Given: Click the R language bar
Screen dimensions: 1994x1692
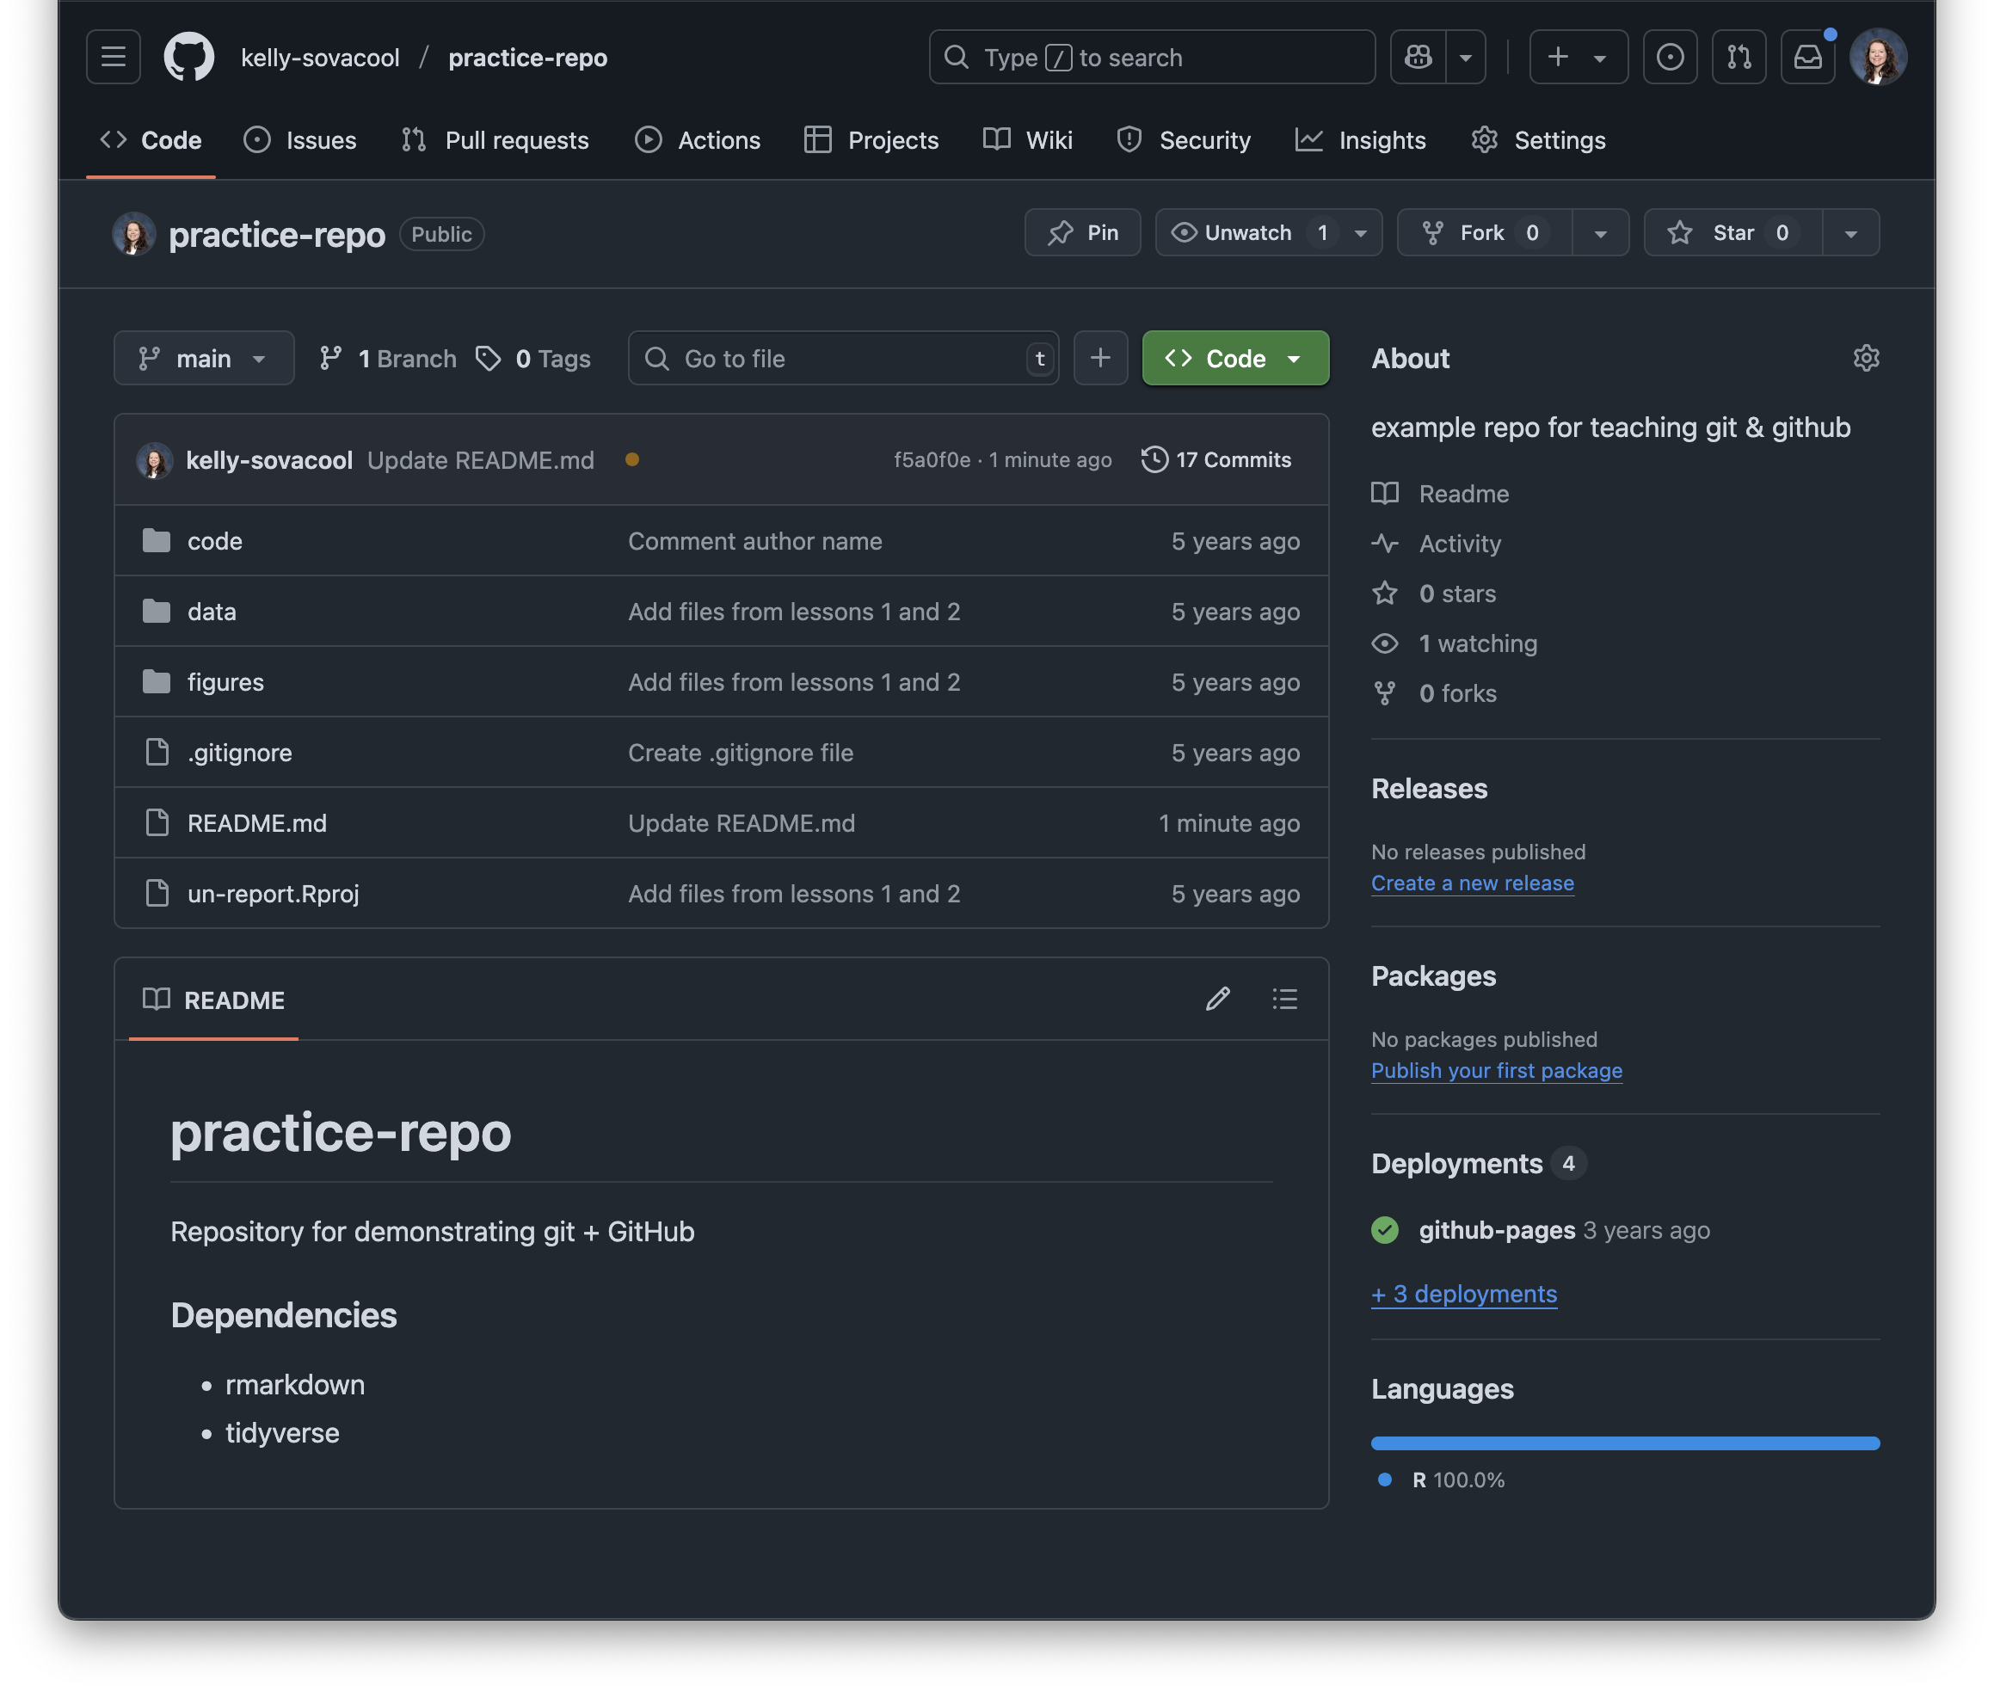Looking at the screenshot, I should click(1625, 1443).
